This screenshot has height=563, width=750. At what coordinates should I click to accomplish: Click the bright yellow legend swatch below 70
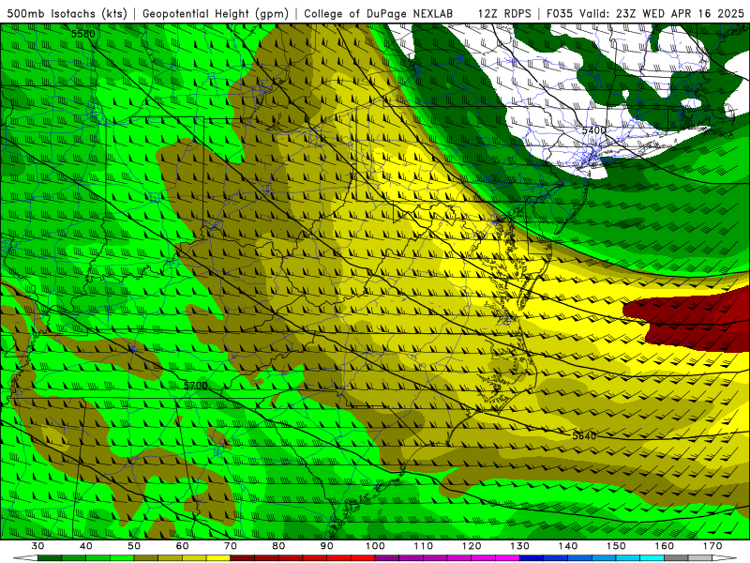pos(218,558)
